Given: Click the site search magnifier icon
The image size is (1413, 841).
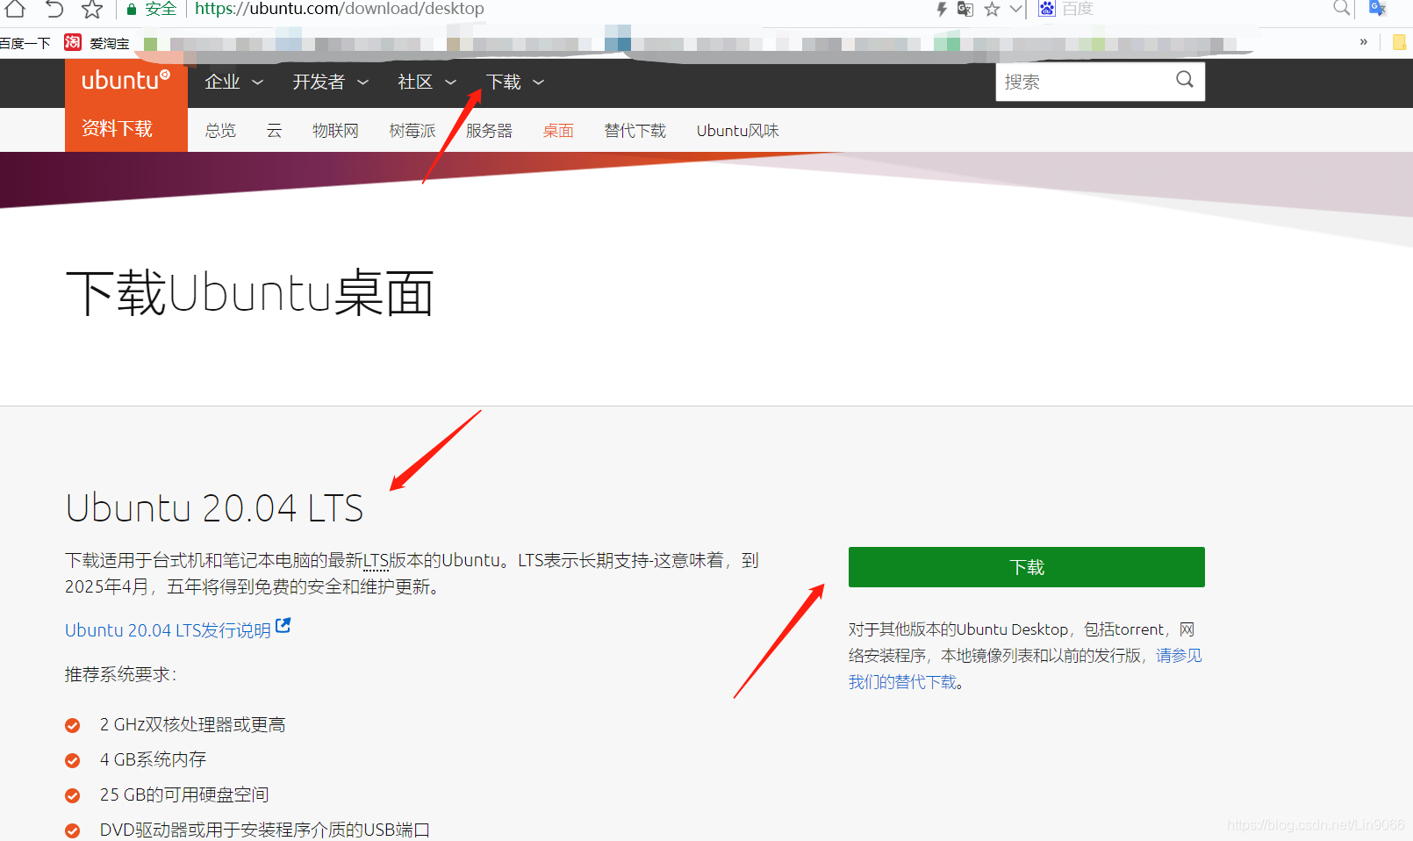Looking at the screenshot, I should [x=1185, y=80].
